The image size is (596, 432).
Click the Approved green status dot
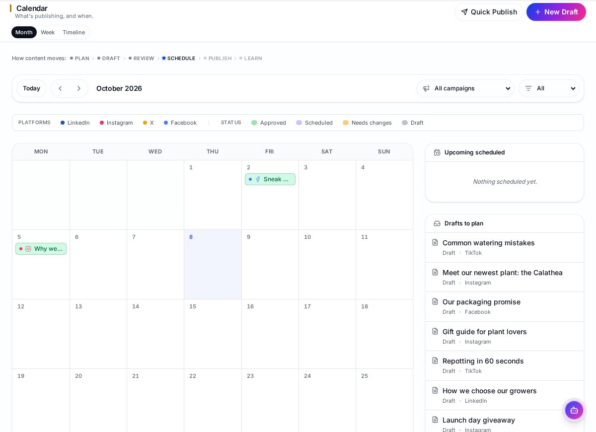pos(254,123)
